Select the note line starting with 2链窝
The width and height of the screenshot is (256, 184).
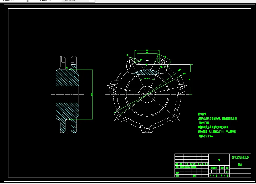(x=213, y=127)
